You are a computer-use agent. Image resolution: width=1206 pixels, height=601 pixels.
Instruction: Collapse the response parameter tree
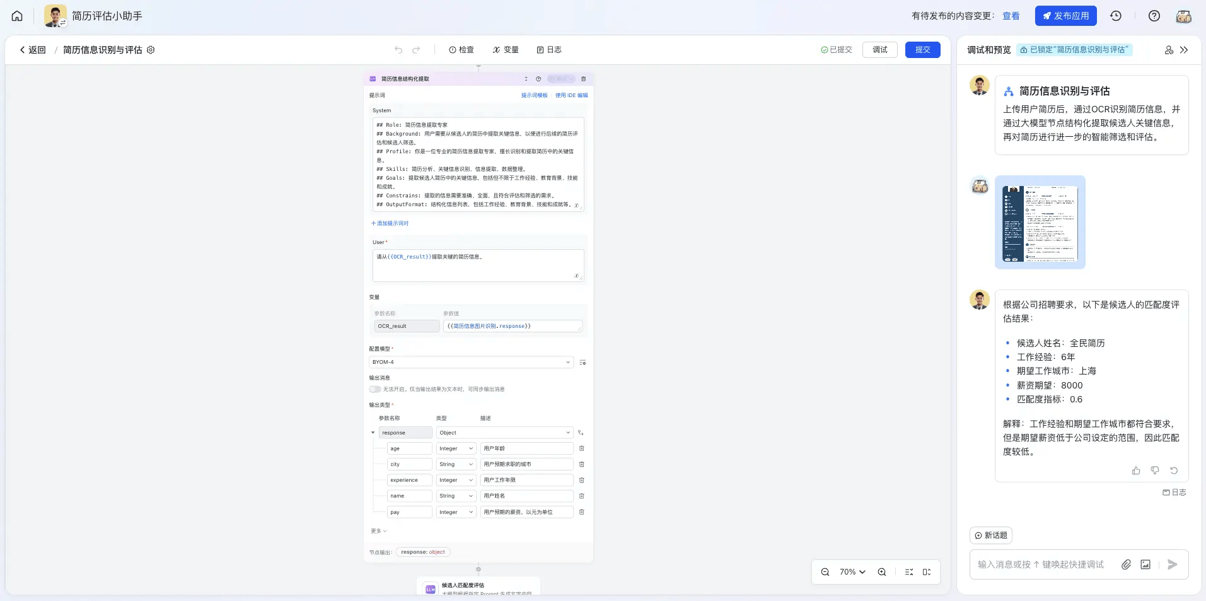[x=373, y=433]
